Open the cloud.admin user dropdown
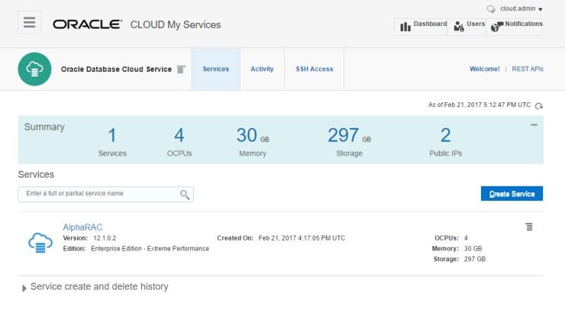 click(x=521, y=9)
